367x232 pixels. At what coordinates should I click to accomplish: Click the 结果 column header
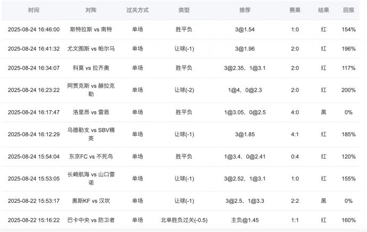pos(323,10)
